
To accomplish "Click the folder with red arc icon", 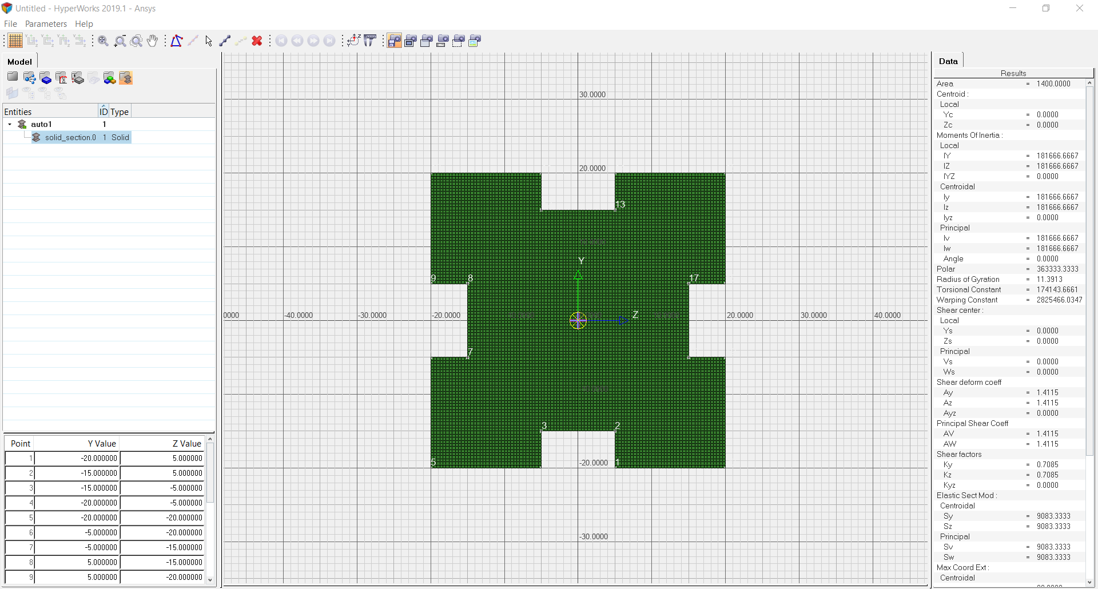I will tap(62, 78).
